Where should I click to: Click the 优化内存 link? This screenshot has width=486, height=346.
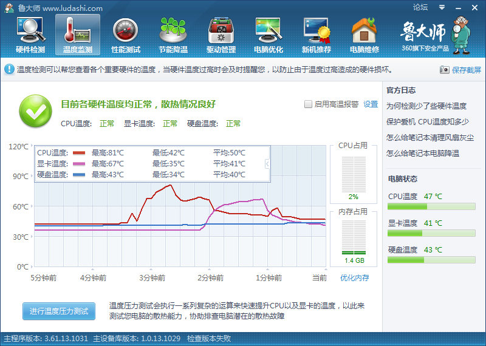click(355, 277)
